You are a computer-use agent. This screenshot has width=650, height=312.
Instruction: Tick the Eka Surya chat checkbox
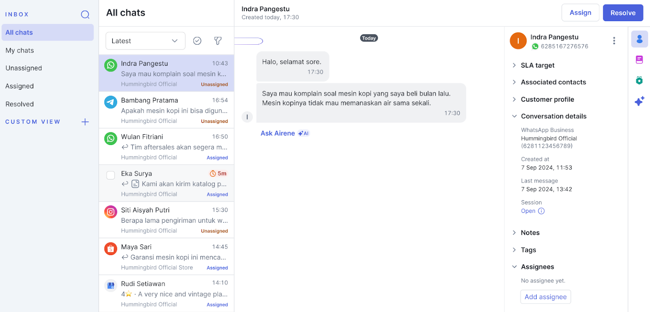pyautogui.click(x=110, y=175)
